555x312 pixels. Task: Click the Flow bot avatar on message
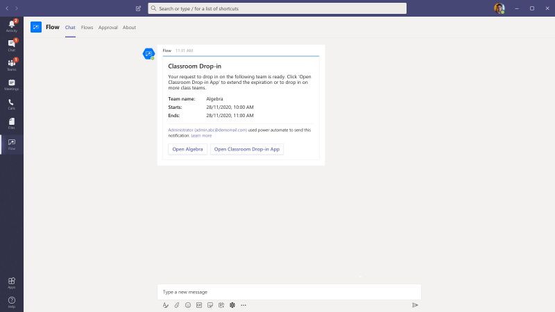[148, 54]
